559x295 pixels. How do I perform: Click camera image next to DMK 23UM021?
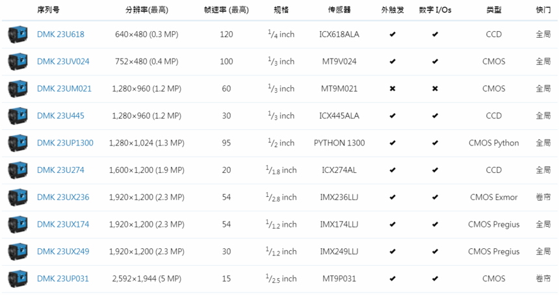tap(18, 88)
